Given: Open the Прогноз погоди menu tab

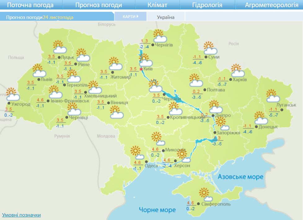Looking at the screenshot, I should [x=99, y=5].
